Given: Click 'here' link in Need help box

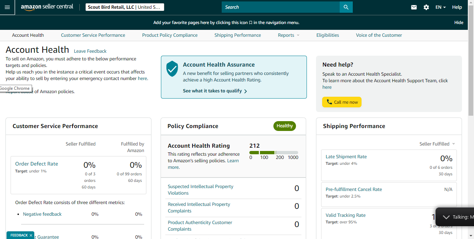Looking at the screenshot, I should point(327,87).
